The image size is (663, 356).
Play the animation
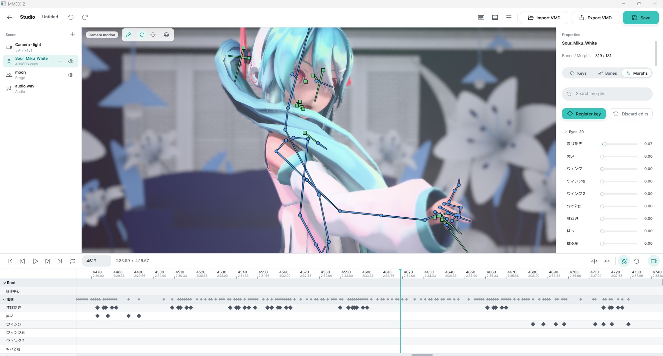point(35,261)
